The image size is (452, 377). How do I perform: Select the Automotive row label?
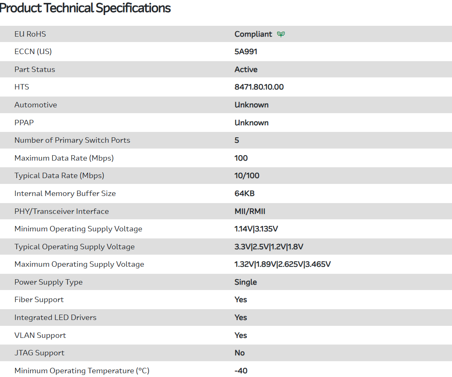[x=35, y=105]
